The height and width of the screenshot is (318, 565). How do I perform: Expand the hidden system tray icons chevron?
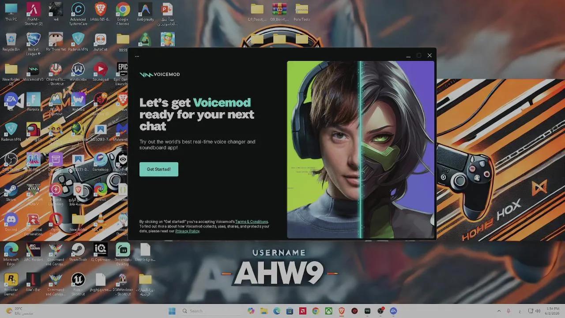click(499, 311)
